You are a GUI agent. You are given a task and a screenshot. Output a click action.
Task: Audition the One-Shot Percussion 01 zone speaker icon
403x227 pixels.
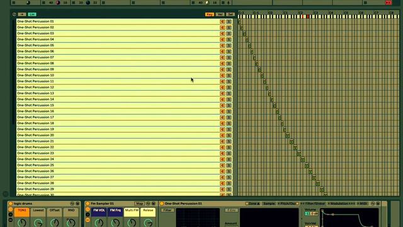pos(222,21)
